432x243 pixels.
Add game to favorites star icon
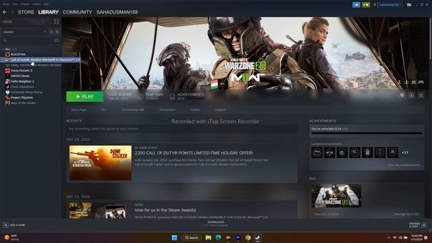tap(421, 95)
